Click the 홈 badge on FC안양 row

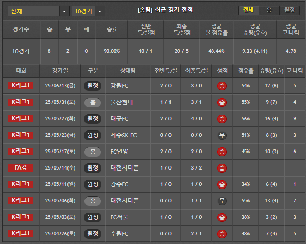pos(93,152)
